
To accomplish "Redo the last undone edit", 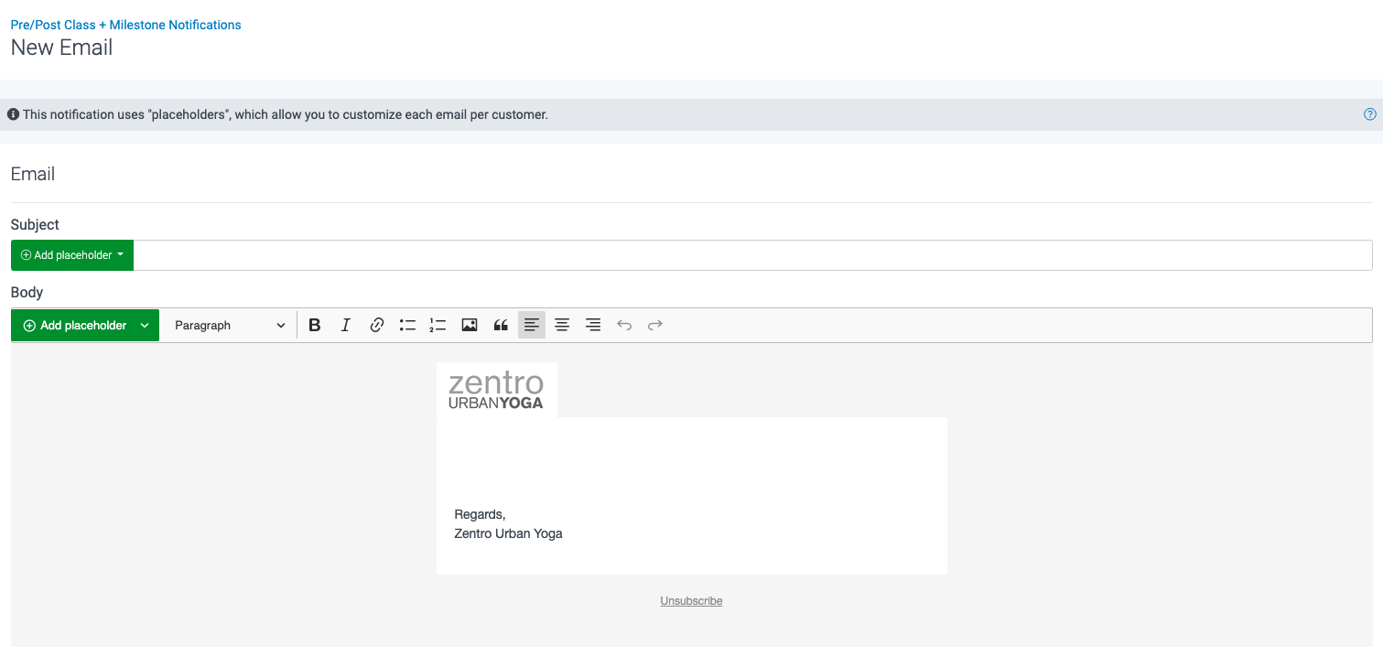I will pos(655,325).
